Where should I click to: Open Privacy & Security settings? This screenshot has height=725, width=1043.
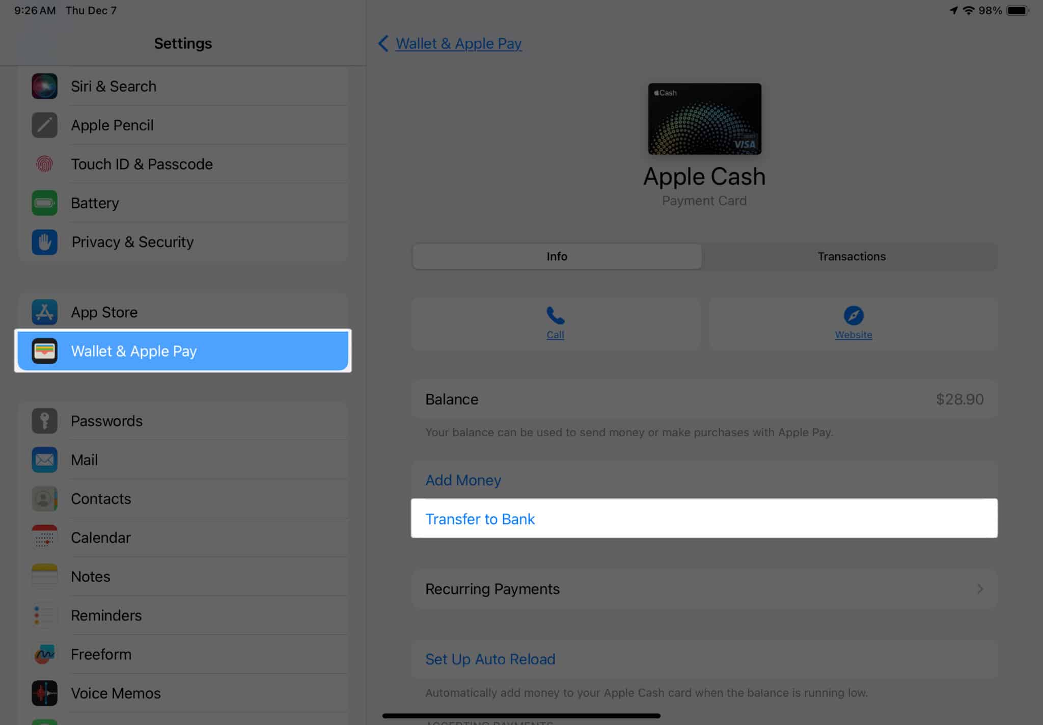coord(183,242)
